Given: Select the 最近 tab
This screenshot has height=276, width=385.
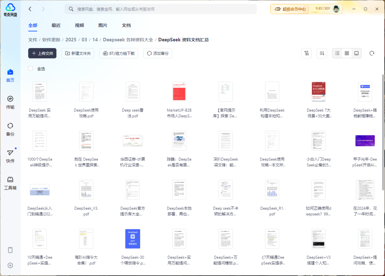Looking at the screenshot, I should coord(56,26).
